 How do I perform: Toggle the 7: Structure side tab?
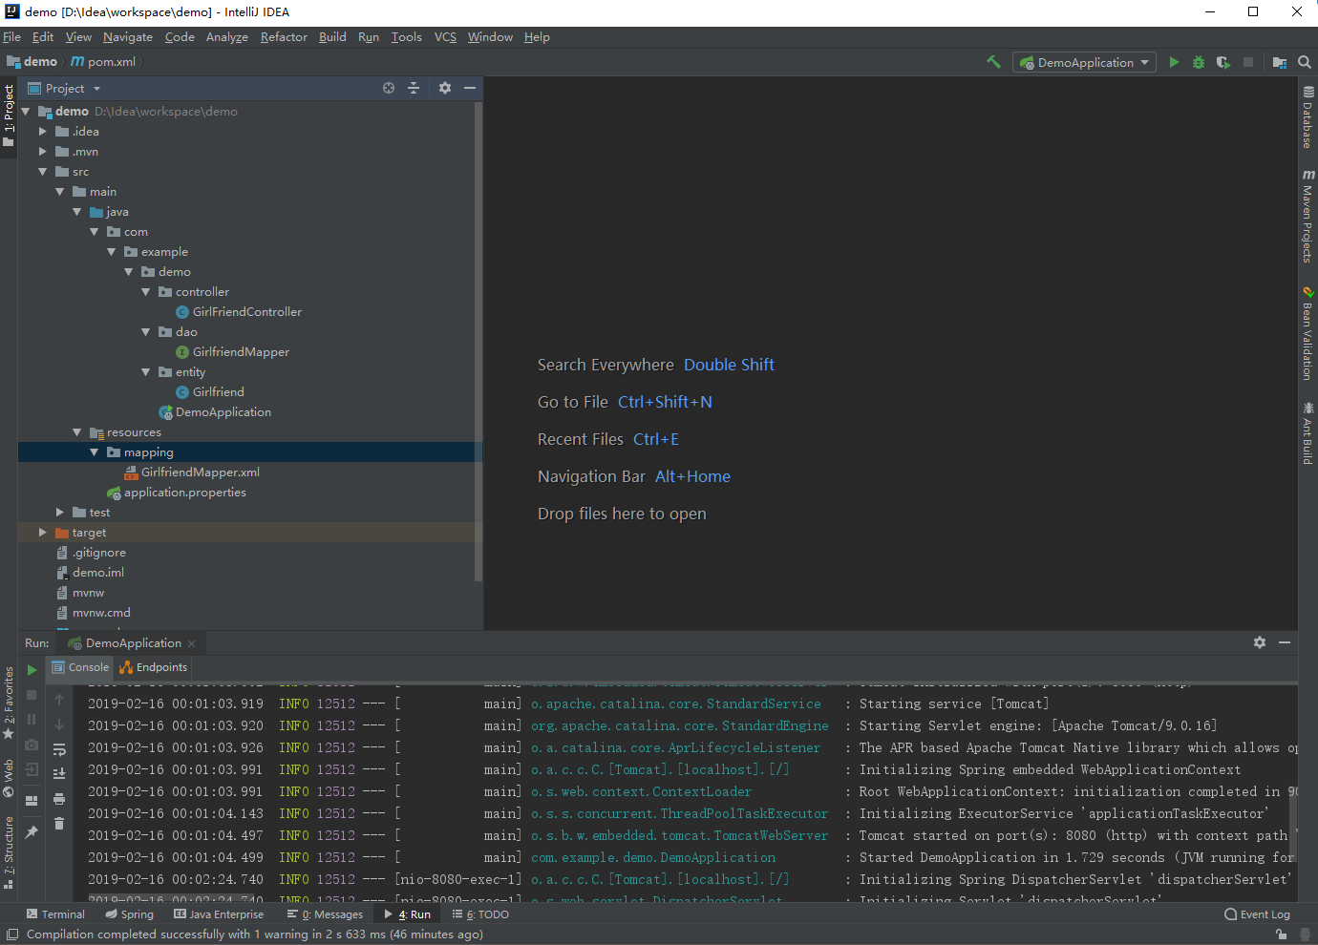coord(9,852)
